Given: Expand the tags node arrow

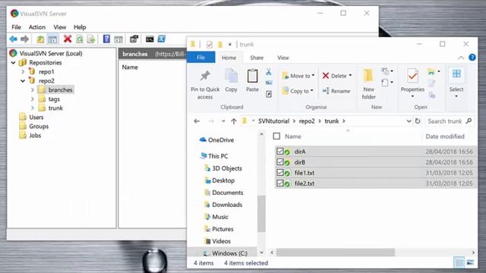Looking at the screenshot, I should coord(33,99).
